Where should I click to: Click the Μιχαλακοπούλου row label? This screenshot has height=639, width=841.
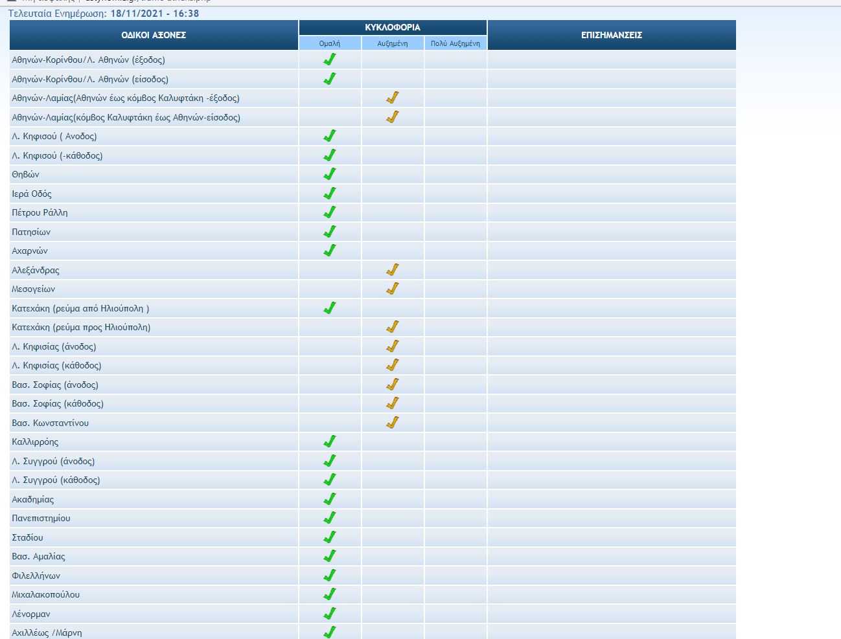tap(46, 595)
